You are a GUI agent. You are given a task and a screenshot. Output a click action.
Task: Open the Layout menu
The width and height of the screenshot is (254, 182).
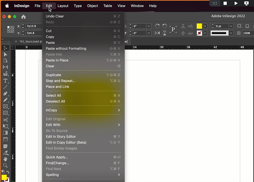[63, 6]
